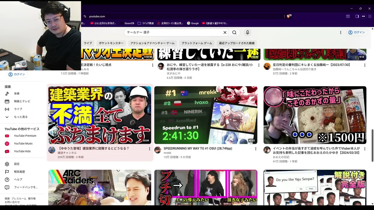The image size is (374, 210).
Task: Open the Google bookmark
Action: pos(193,23)
